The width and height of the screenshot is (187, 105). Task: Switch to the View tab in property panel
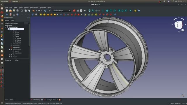[7, 100]
